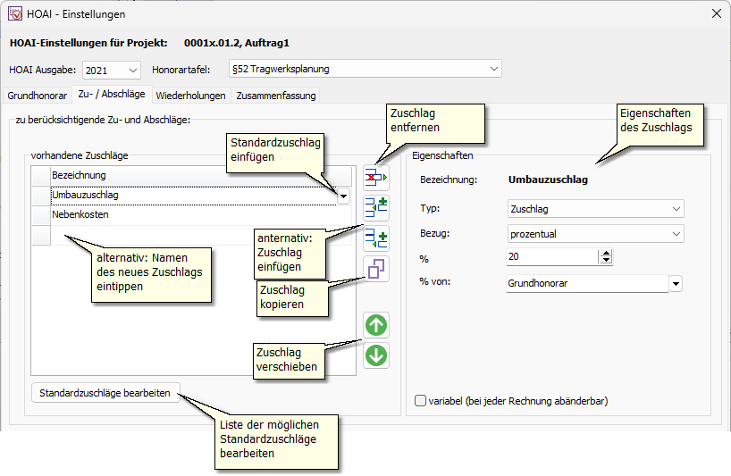Expand the Honorartafel dropdown
Image resolution: width=731 pixels, height=476 pixels.
pos(494,69)
